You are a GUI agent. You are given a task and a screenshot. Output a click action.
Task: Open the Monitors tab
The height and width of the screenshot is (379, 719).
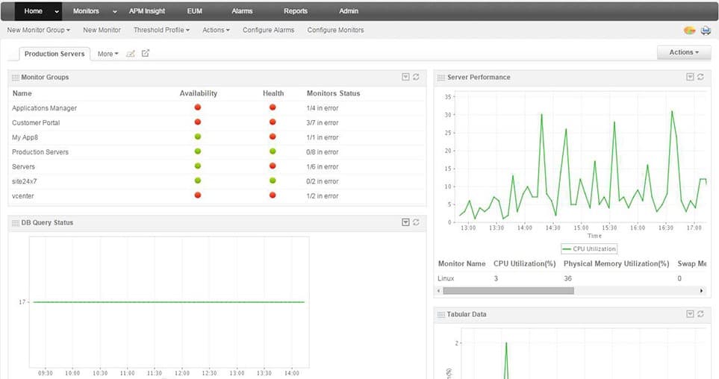tap(86, 11)
